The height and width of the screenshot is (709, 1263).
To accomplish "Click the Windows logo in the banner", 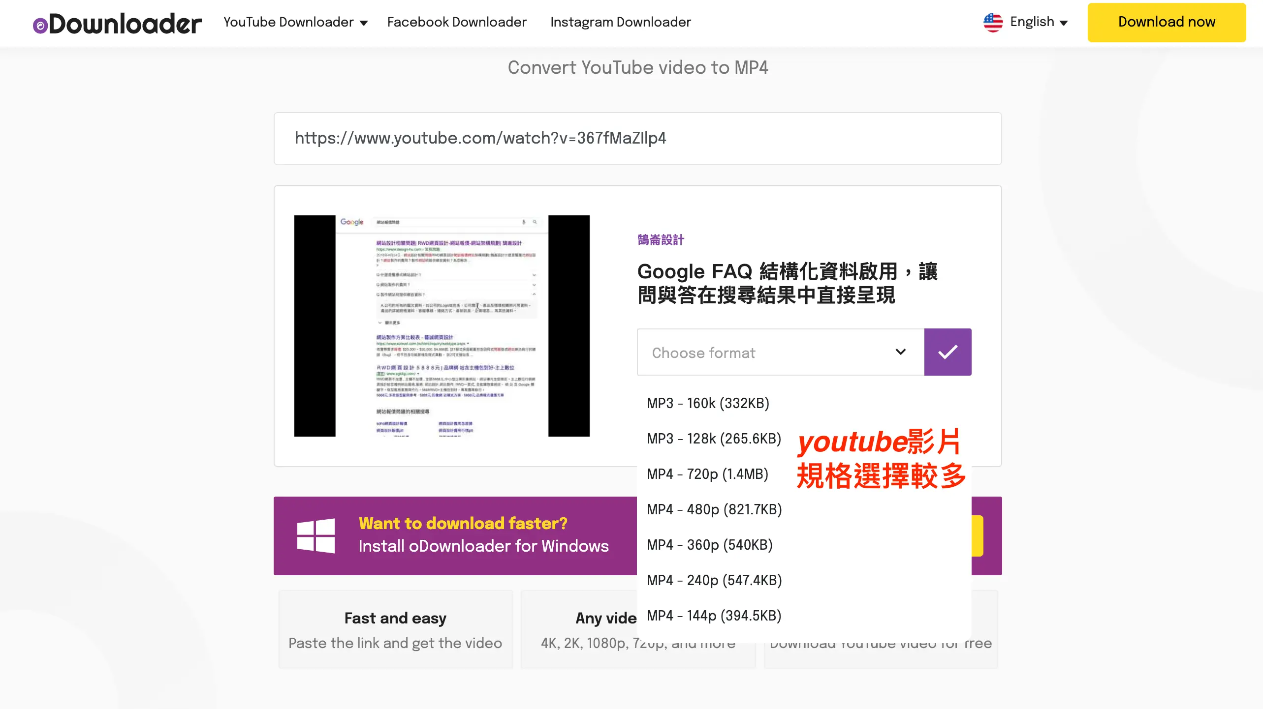I will [316, 536].
